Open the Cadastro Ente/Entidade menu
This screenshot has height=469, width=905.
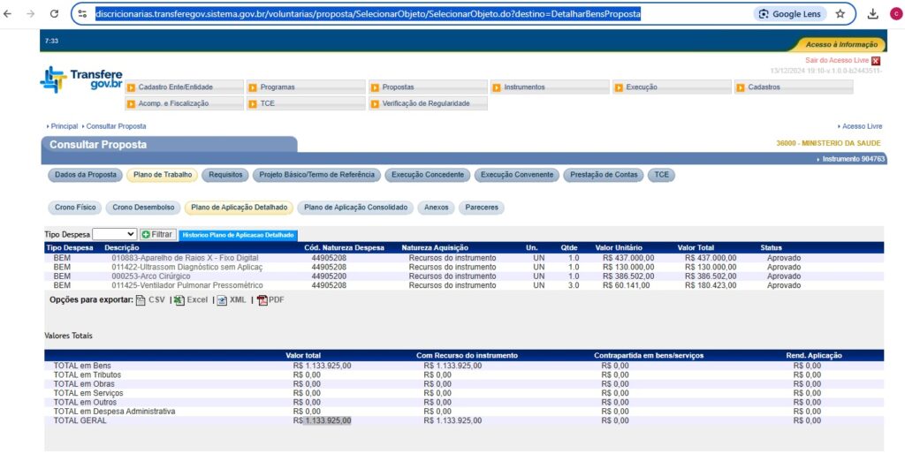[x=183, y=87]
